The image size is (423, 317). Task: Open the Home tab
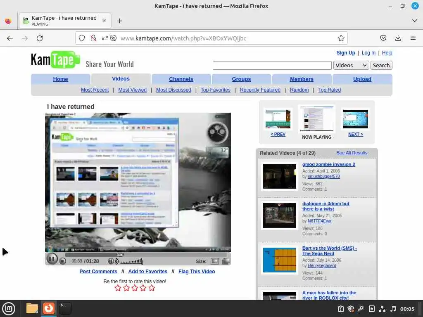pyautogui.click(x=60, y=79)
